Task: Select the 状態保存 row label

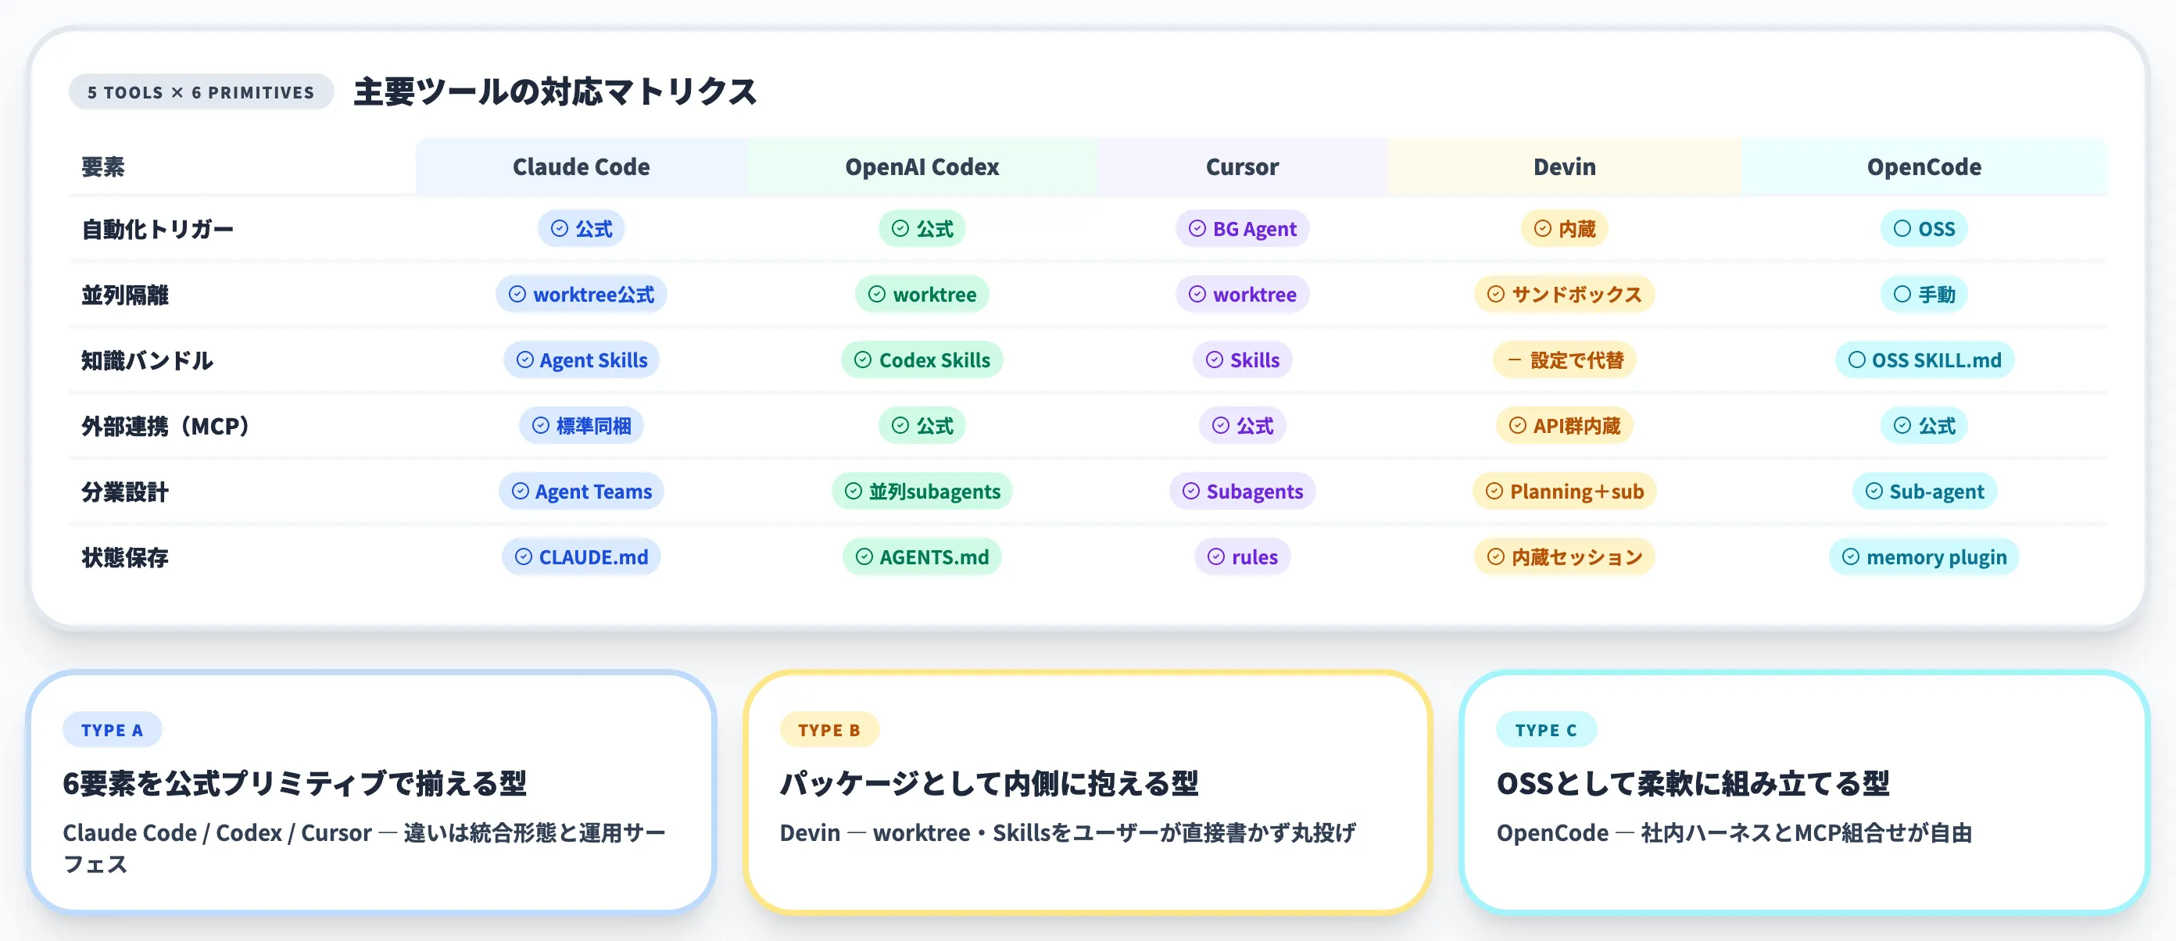Action: pyautogui.click(x=125, y=557)
